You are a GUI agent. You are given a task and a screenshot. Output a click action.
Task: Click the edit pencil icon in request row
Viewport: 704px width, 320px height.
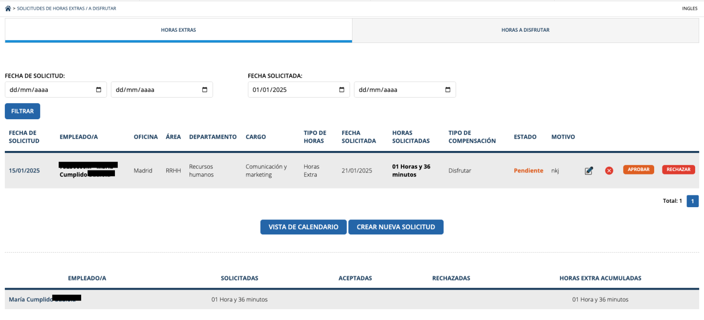[x=589, y=171]
